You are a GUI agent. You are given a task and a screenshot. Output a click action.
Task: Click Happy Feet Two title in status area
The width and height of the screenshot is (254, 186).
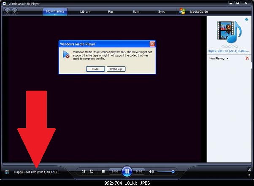(37, 172)
